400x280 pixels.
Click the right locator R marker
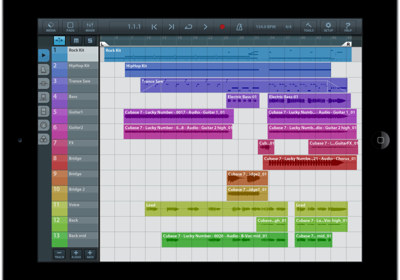348,44
